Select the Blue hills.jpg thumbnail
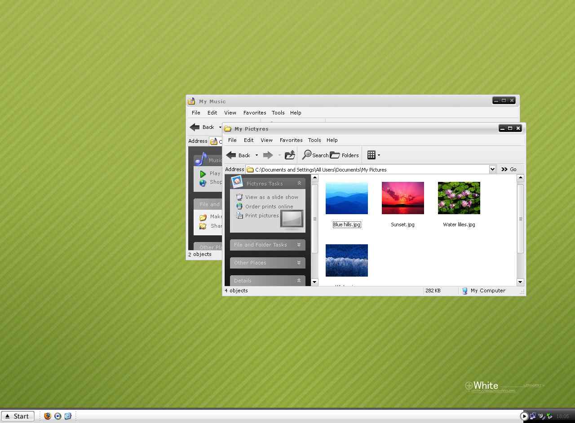This screenshot has width=575, height=423. [x=347, y=198]
